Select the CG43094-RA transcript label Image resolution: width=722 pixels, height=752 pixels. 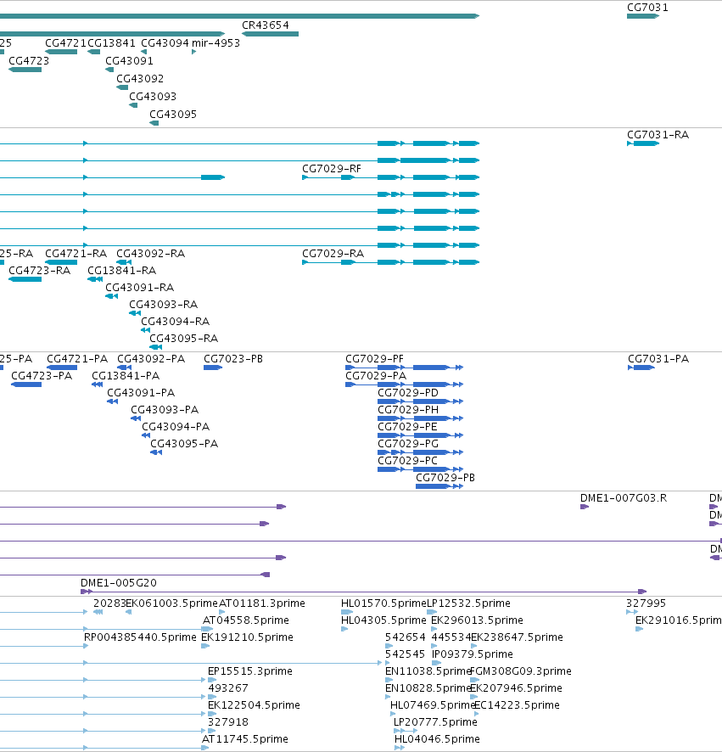pos(175,322)
